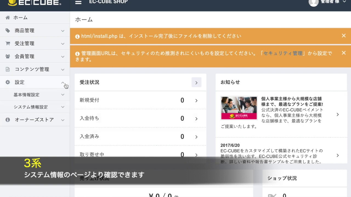Open 取り寄せ中 orders via arrow
The height and width of the screenshot is (197, 351).
[196, 155]
